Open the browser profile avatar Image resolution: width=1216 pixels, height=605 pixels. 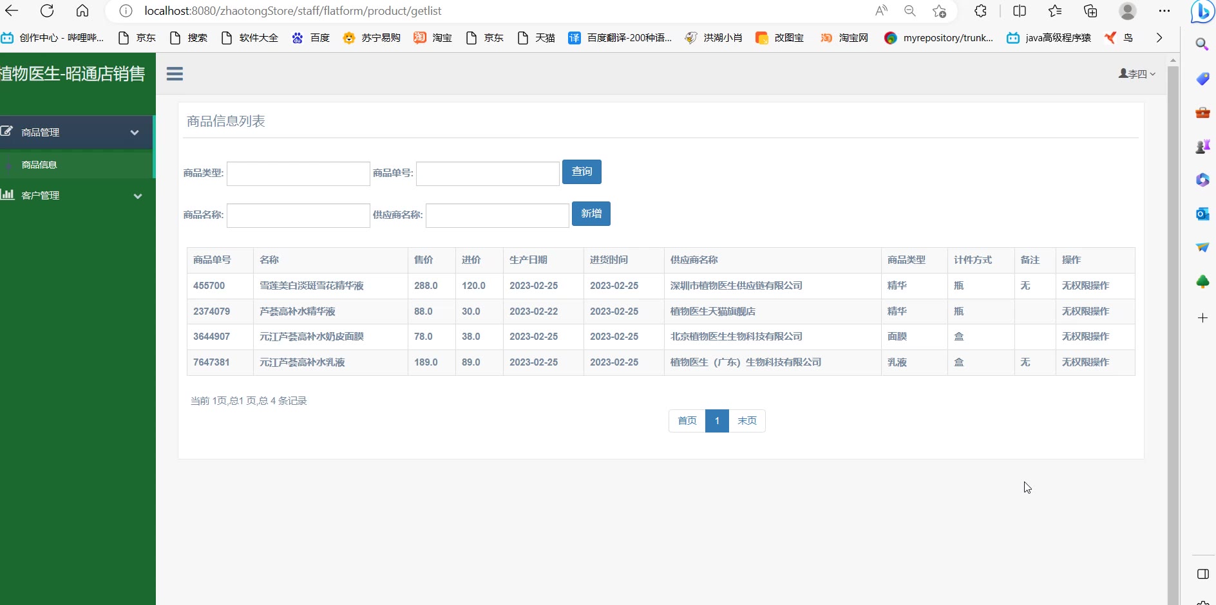1128,11
